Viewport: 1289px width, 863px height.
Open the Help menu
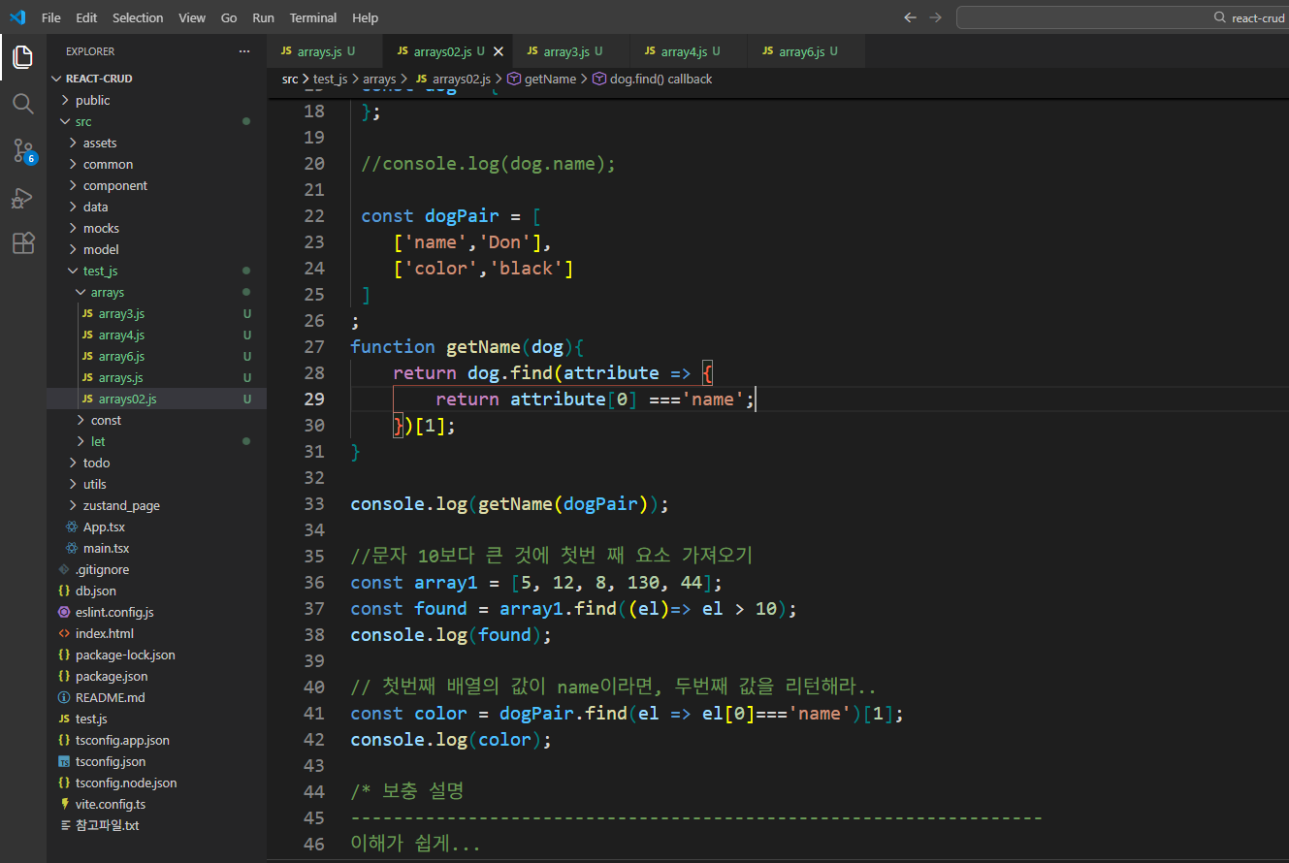click(x=366, y=17)
